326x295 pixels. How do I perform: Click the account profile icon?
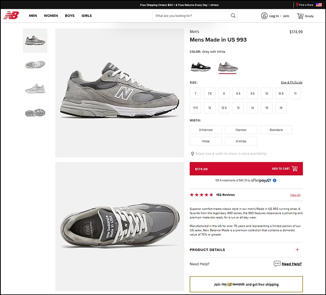264,16
